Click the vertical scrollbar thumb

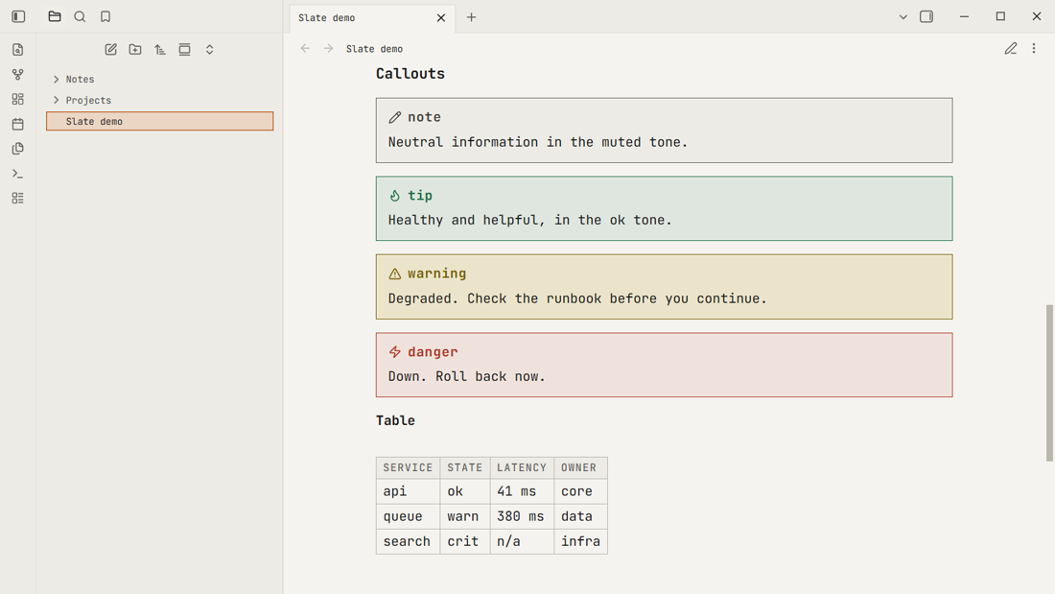(1049, 383)
